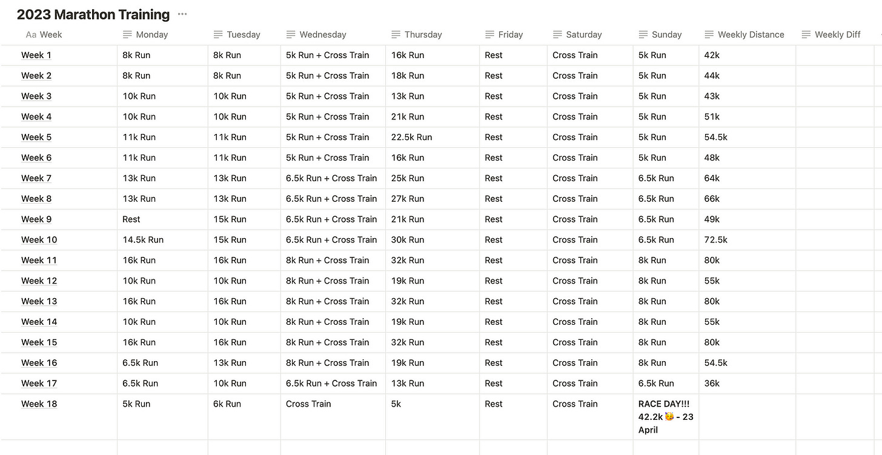The image size is (882, 455).
Task: Select Week 17 Tuesday 10k Run cell
Action: [244, 384]
